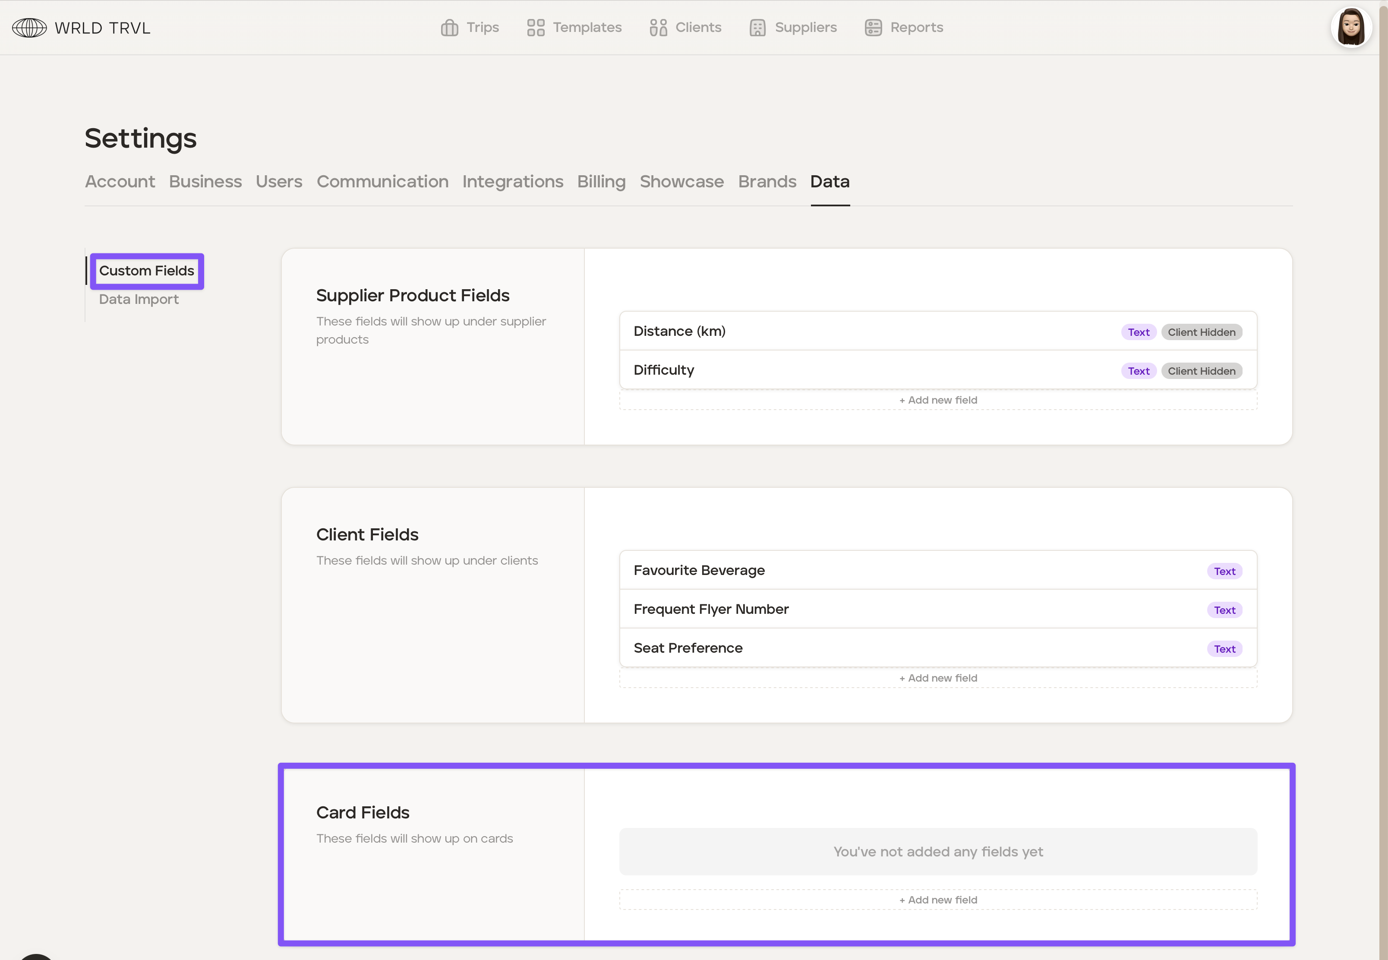The height and width of the screenshot is (960, 1388).
Task: Open the Integrations settings tab
Action: tap(512, 182)
